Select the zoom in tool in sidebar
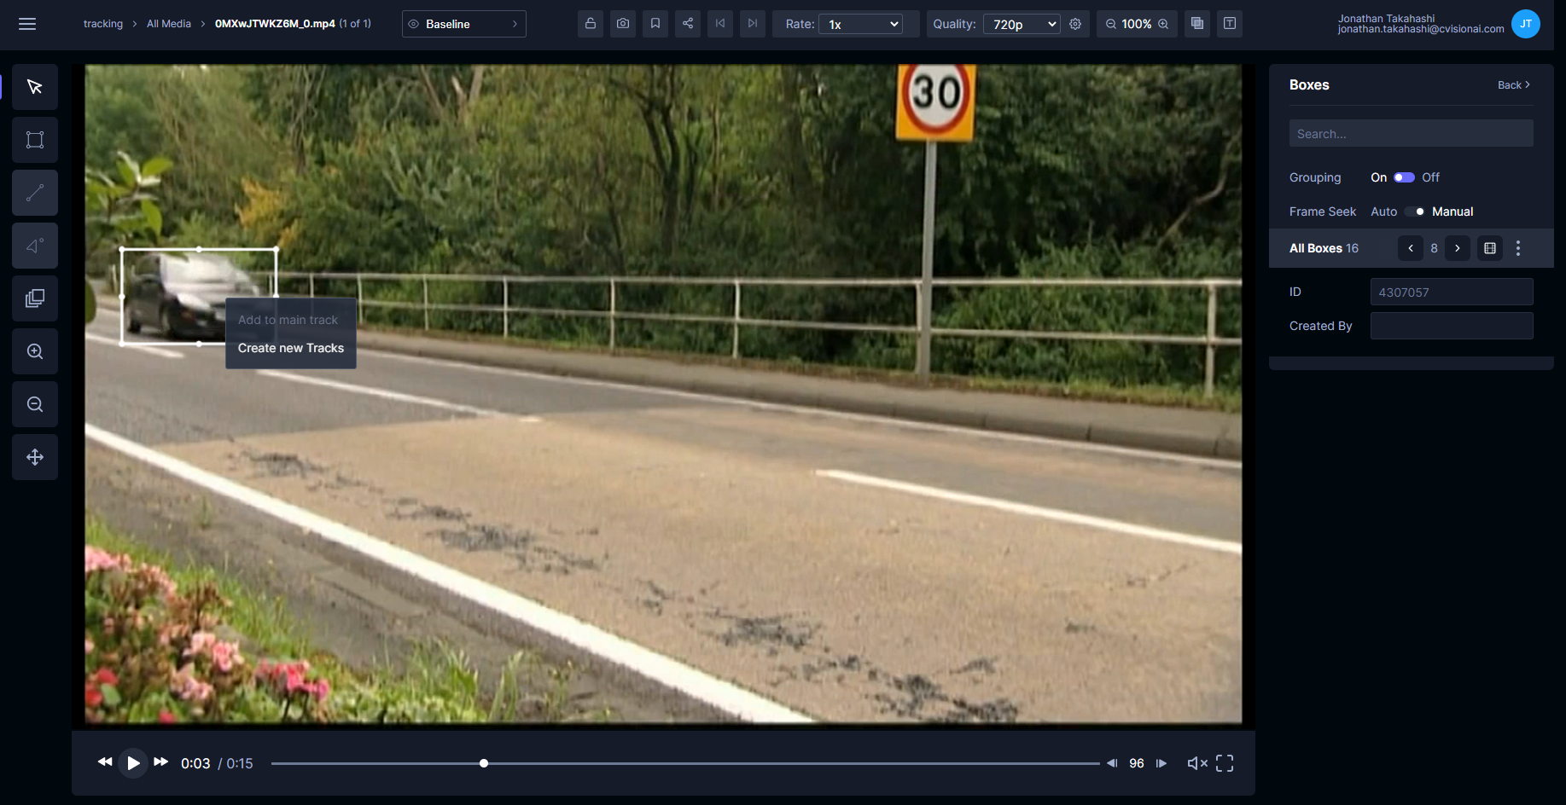Viewport: 1566px width, 805px height. tap(35, 351)
